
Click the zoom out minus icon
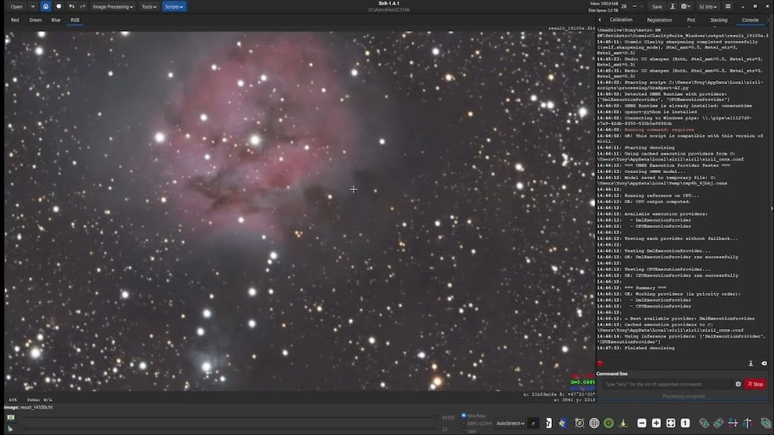tap(642, 423)
